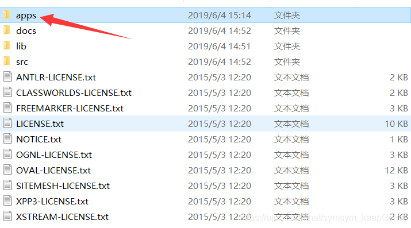Click modified date of SITEMESH-LICENSE.txt row
This screenshot has width=411, height=228.
point(220,186)
